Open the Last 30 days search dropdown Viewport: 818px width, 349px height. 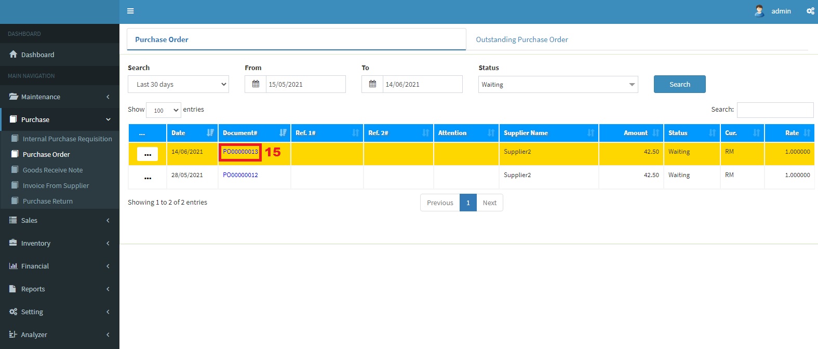178,84
